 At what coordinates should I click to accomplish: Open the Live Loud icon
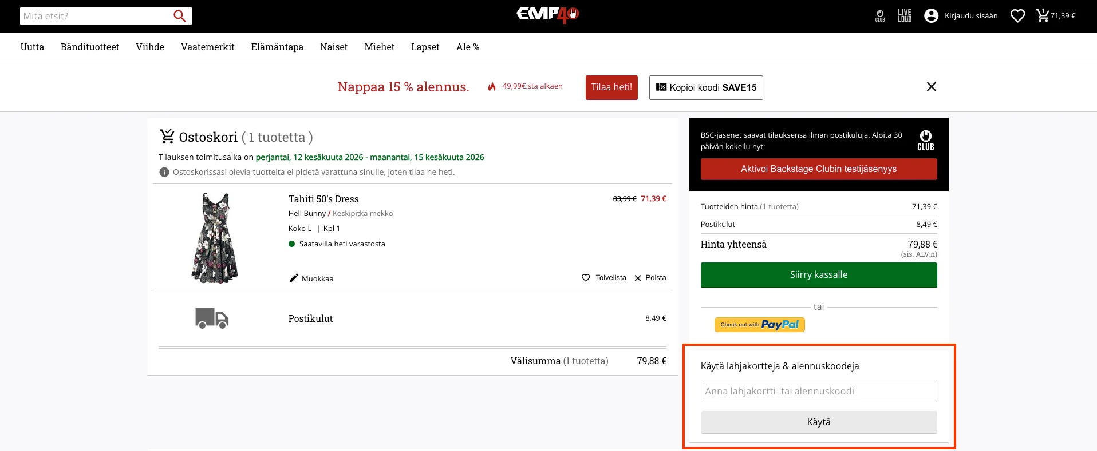pyautogui.click(x=905, y=15)
